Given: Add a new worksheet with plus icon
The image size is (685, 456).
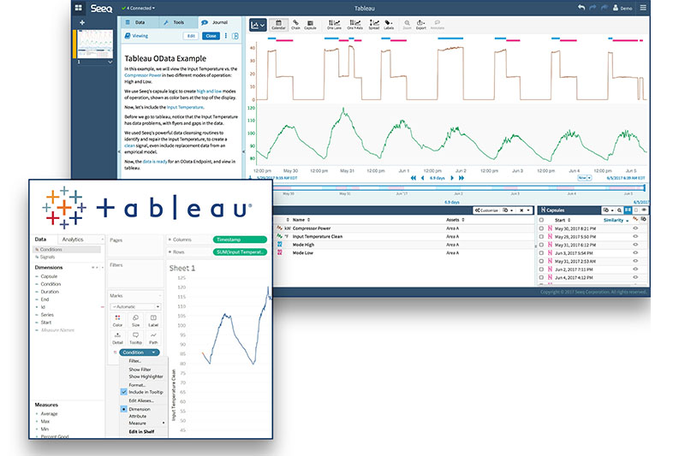Looking at the screenshot, I should (81, 22).
